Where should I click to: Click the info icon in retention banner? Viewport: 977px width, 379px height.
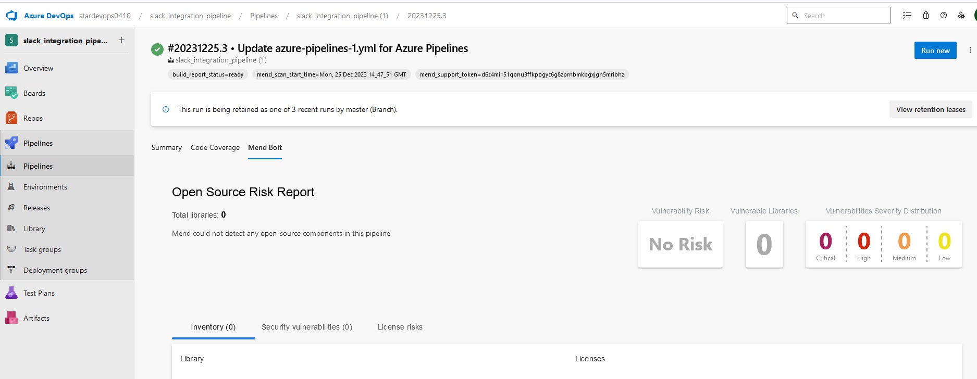166,109
